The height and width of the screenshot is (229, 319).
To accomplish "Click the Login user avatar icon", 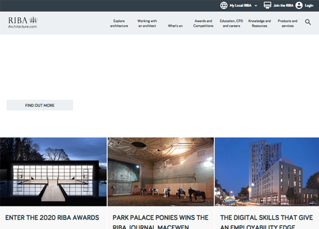I will (299, 5).
